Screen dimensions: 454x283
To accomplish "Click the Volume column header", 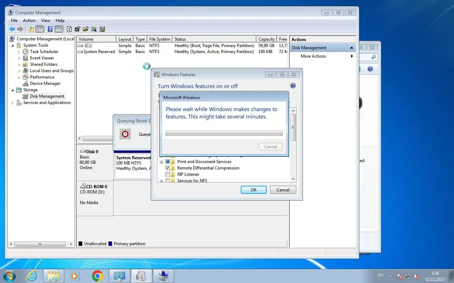I will [x=96, y=39].
